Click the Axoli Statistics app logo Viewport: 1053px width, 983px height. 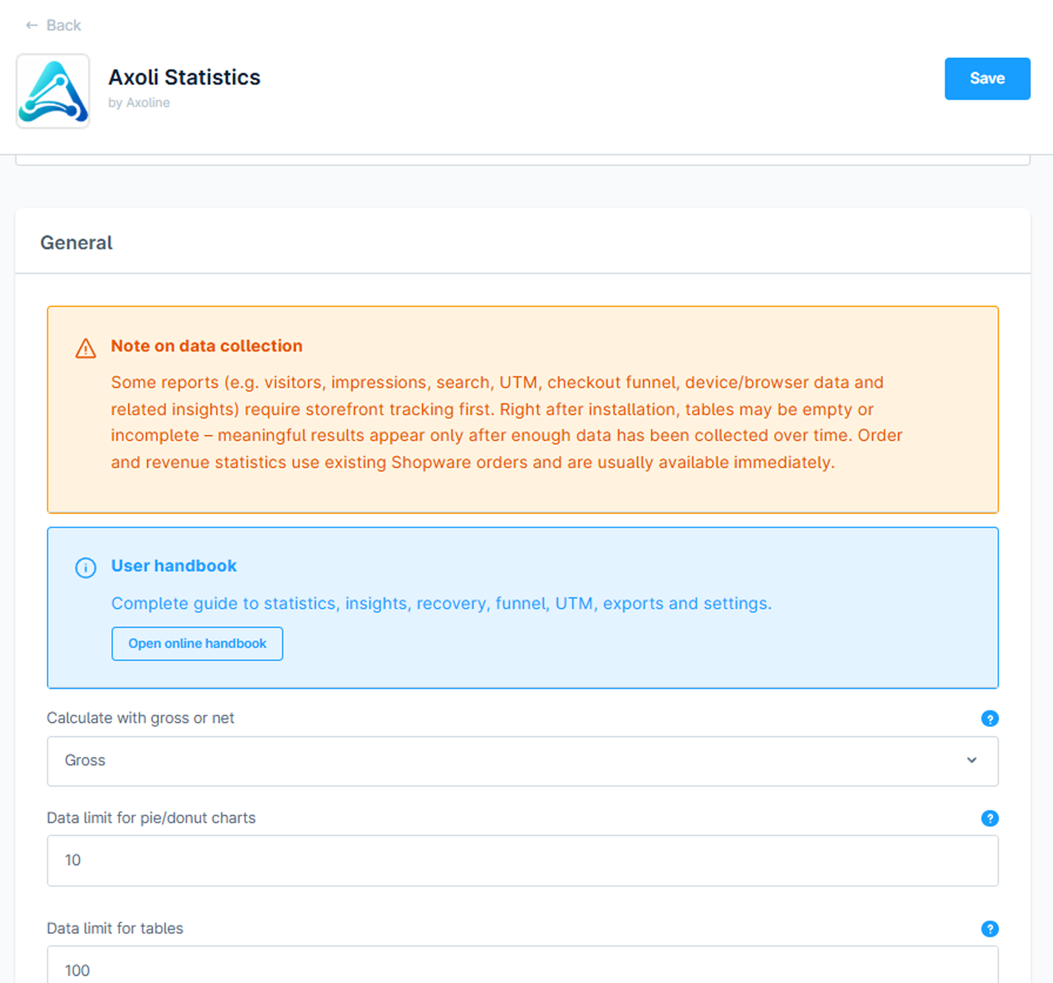point(53,90)
